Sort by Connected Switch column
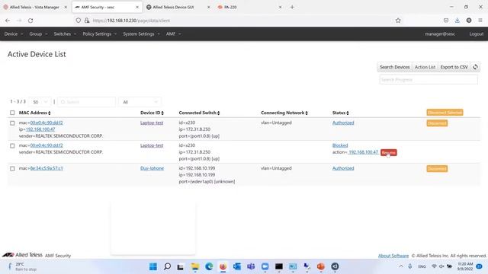The height and width of the screenshot is (274, 488). coord(199,113)
